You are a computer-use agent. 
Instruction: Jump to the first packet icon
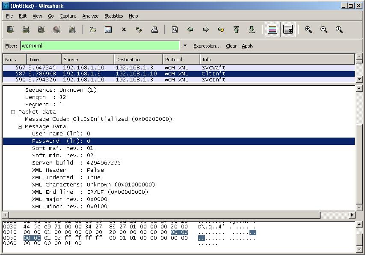(x=236, y=30)
